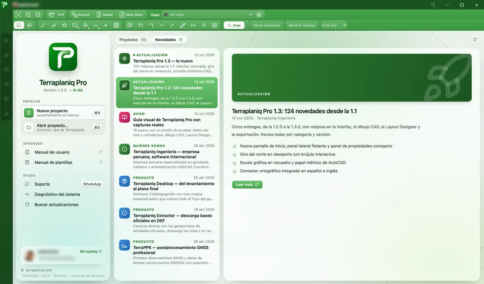This screenshot has width=484, height=284.
Task: Select the add comment annotation tool
Action: [x=130, y=25]
